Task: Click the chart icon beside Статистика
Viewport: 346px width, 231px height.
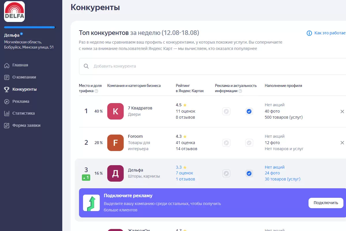Action: pos(7,113)
